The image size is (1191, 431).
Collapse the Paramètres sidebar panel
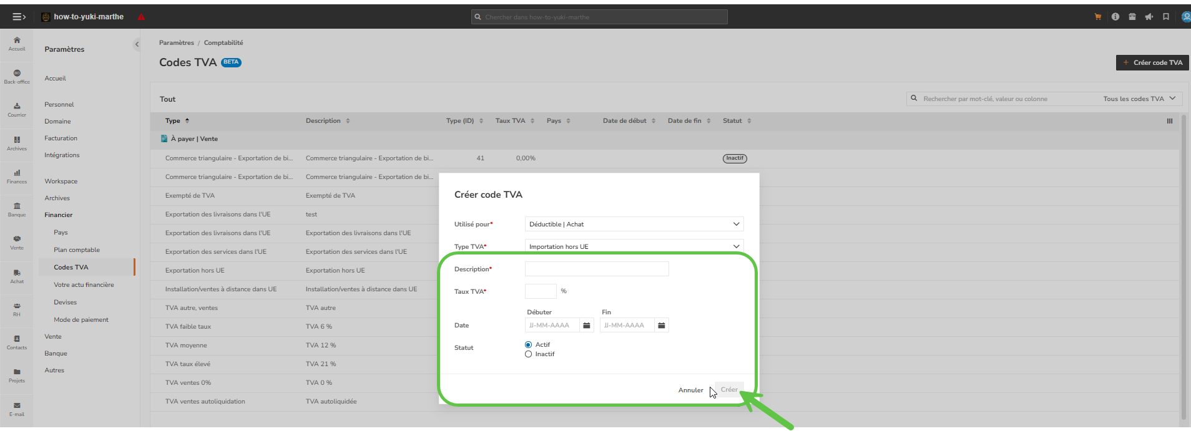(x=137, y=44)
